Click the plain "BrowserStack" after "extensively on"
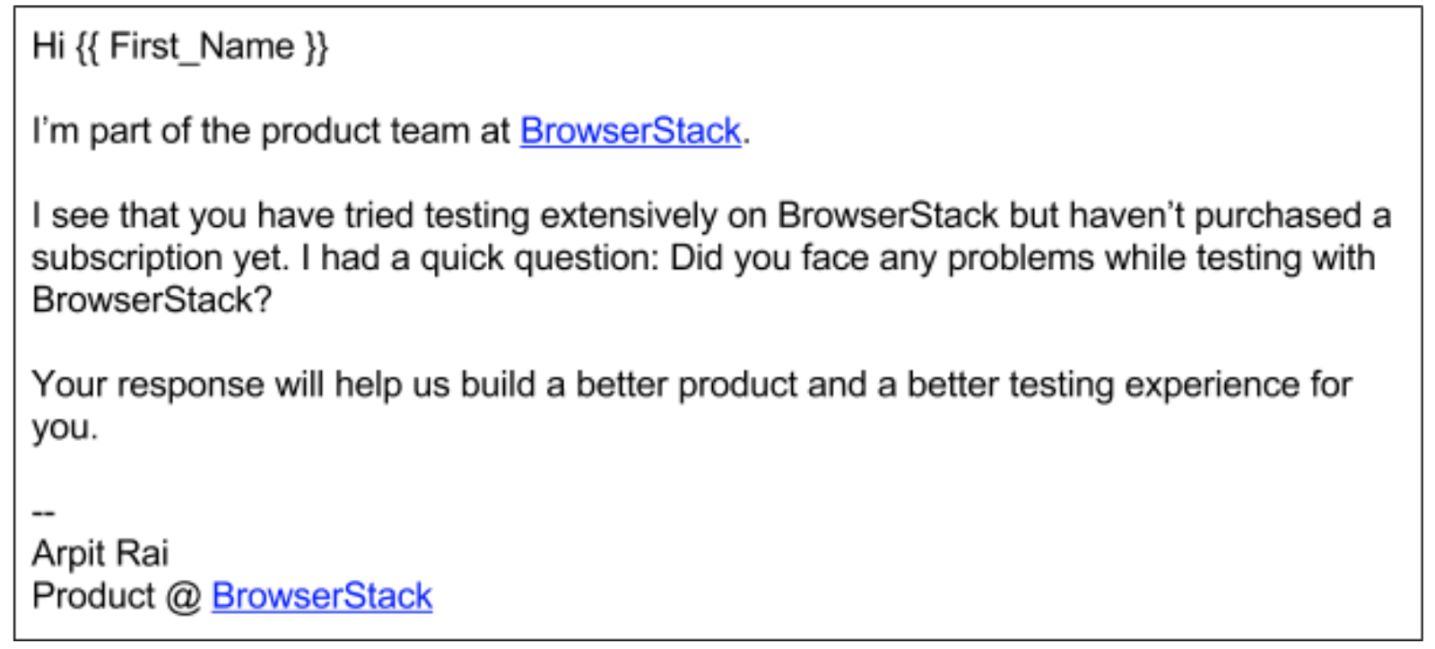1435x649 pixels. point(887,216)
